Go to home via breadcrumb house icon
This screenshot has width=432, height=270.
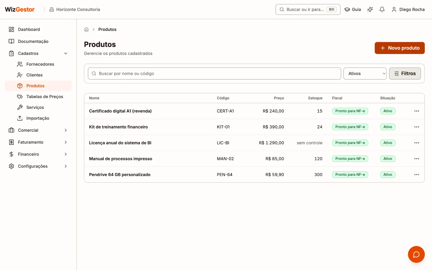86,29
